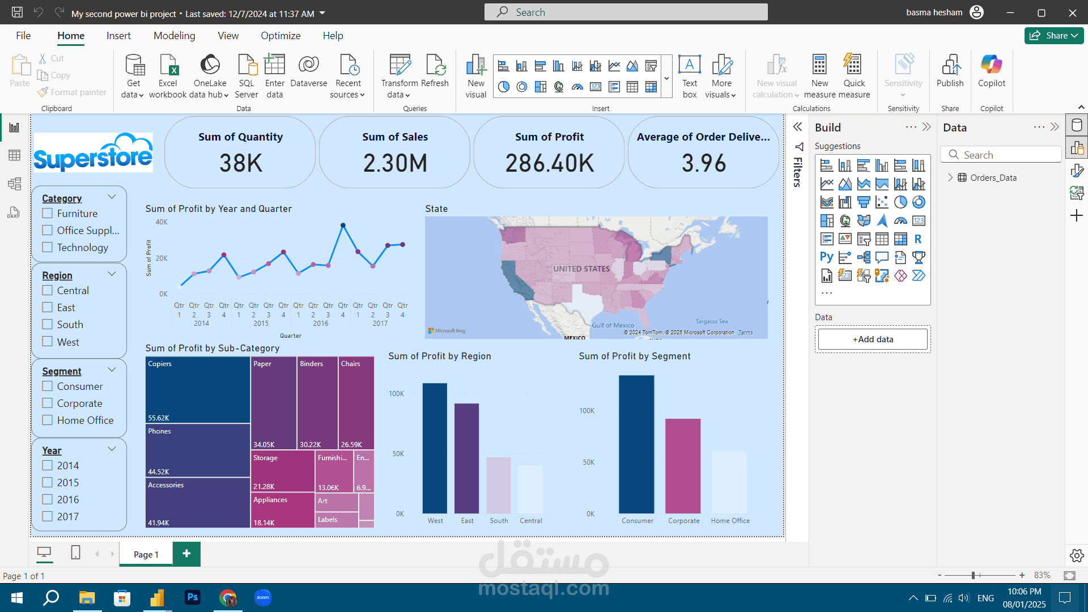Image resolution: width=1088 pixels, height=612 pixels.
Task: Open the View ribbon tab
Action: [x=228, y=36]
